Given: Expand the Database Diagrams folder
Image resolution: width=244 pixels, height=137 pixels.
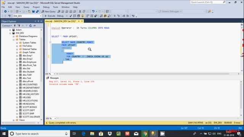Looking at the screenshot, I should pyautogui.click(x=14, y=37).
